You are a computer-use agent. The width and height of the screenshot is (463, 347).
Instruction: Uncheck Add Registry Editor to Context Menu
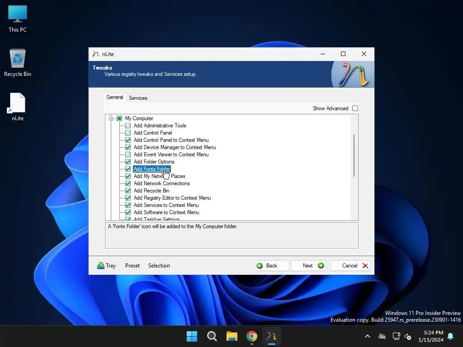(x=128, y=198)
